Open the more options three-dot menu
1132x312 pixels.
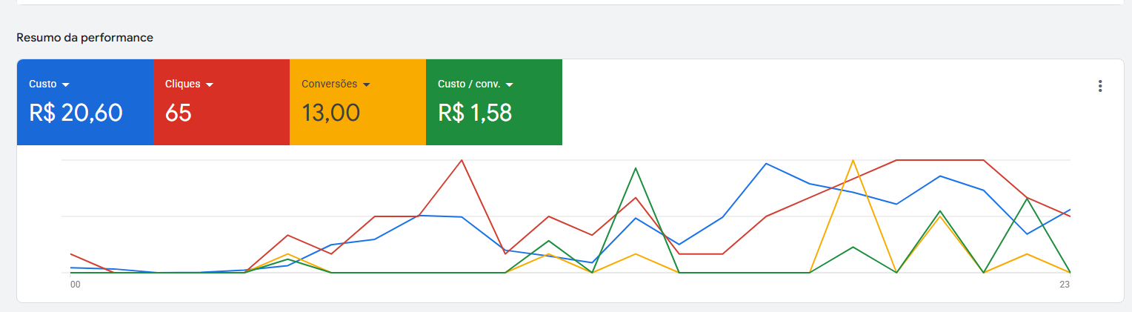tap(1100, 86)
